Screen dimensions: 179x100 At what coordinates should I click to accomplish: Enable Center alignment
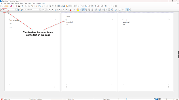pos(86,10)
